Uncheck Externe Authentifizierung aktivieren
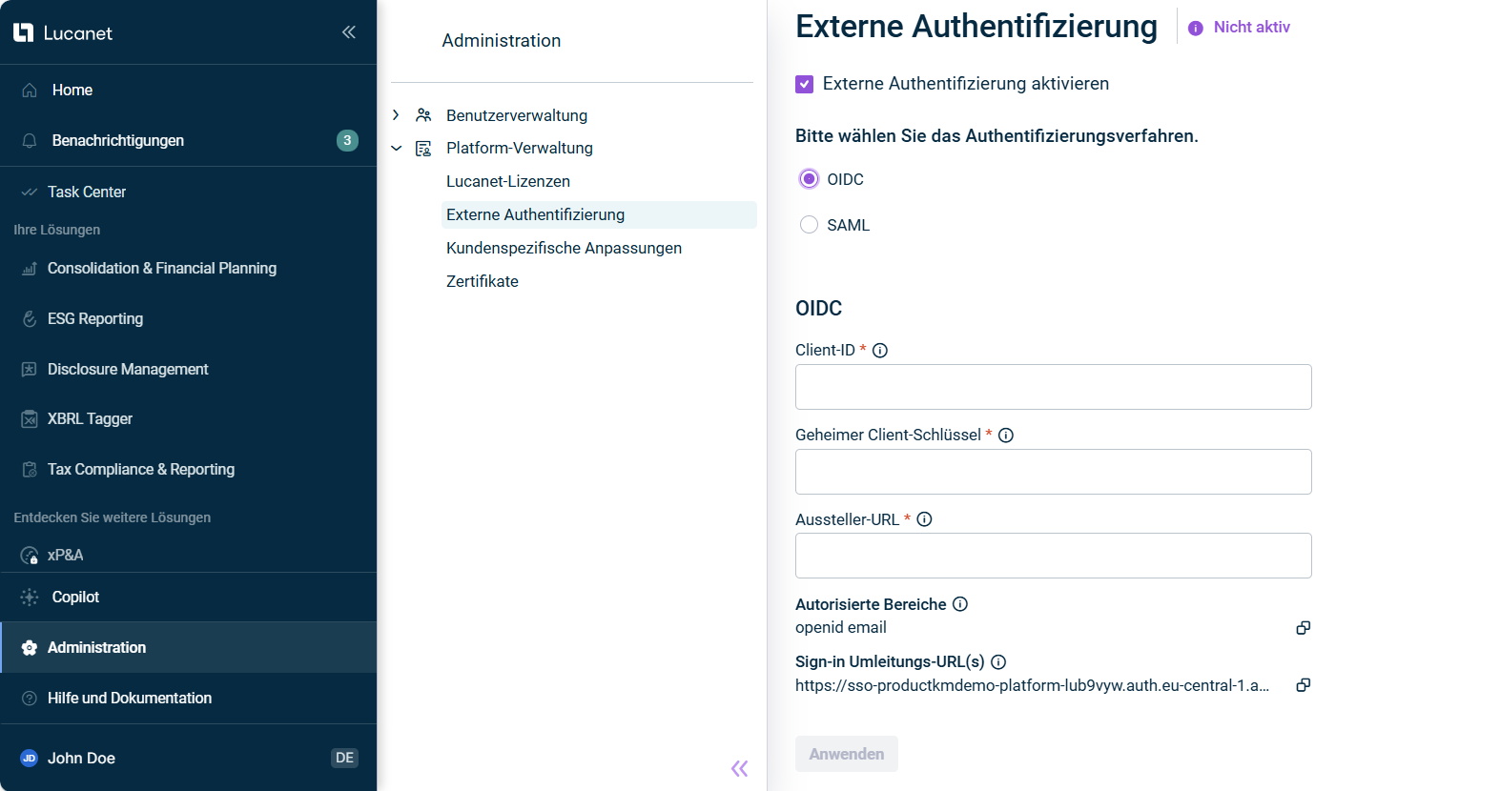1500x791 pixels. point(805,84)
